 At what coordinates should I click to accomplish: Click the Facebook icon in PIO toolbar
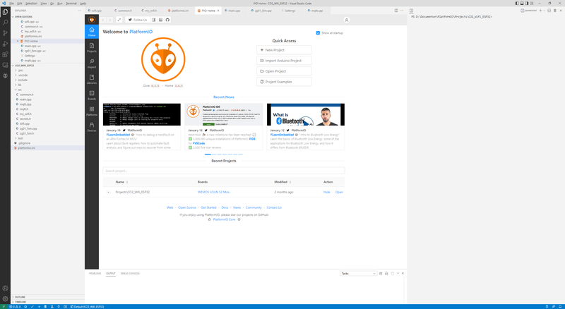154,20
